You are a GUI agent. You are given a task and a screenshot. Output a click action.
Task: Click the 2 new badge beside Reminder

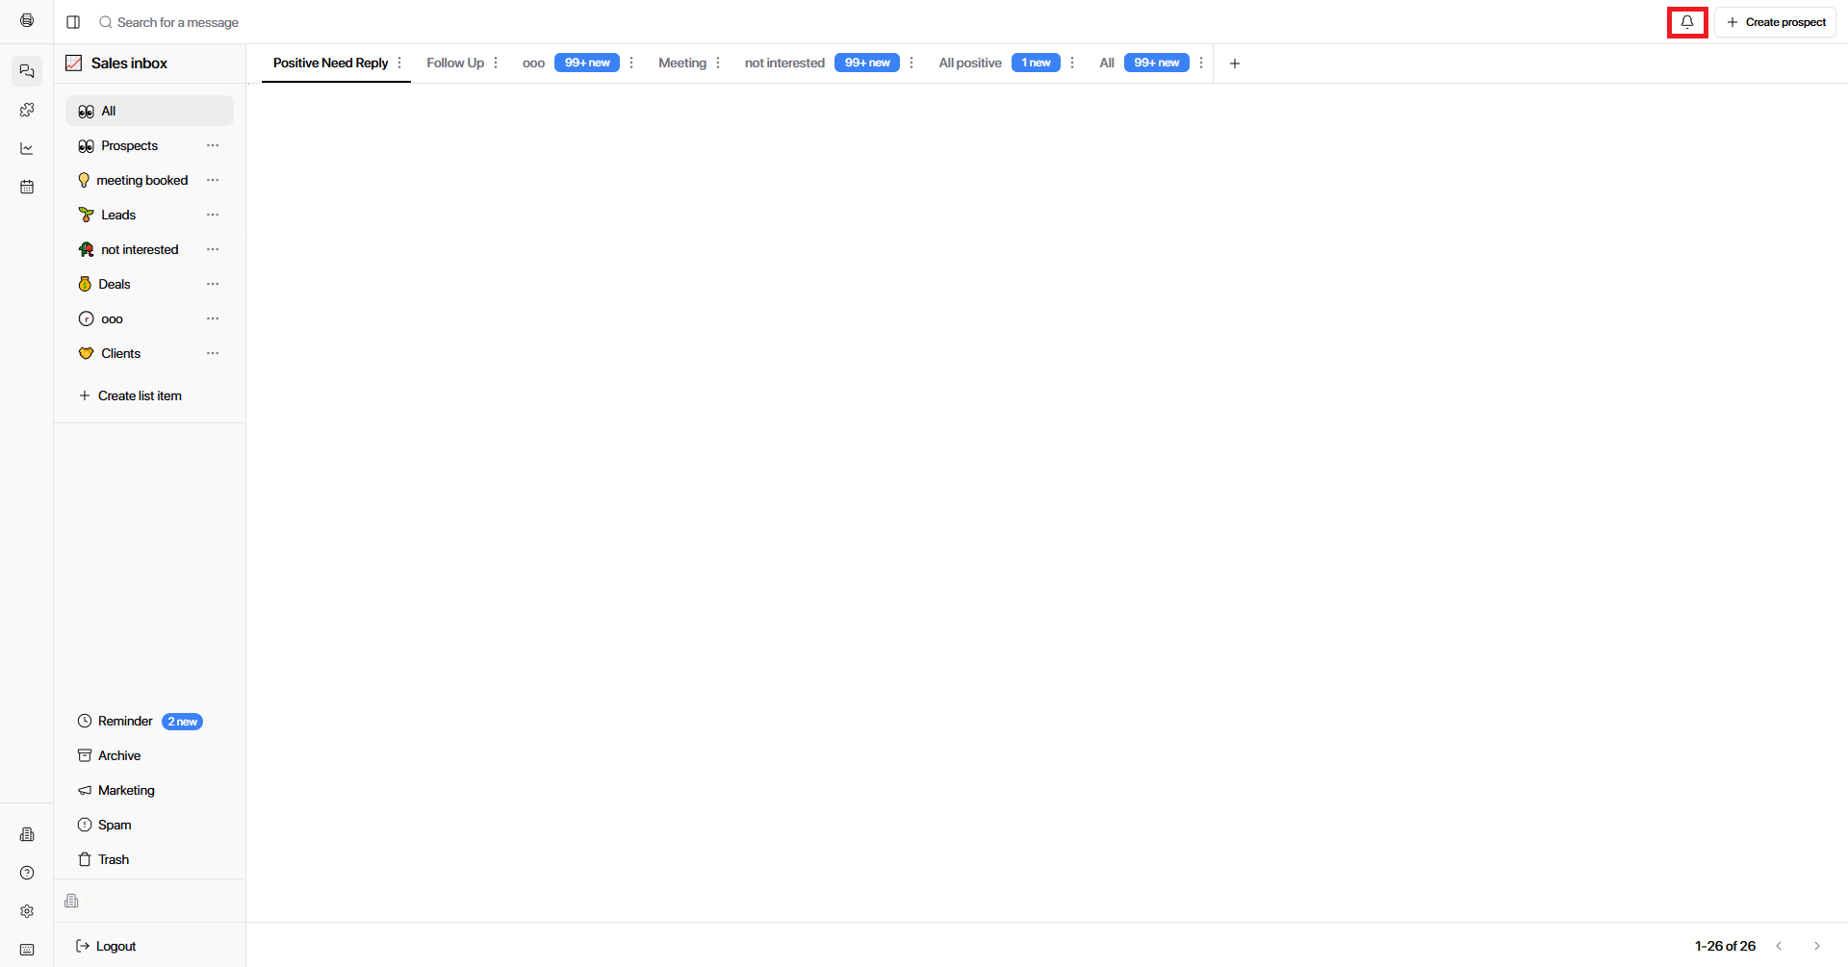pyautogui.click(x=182, y=722)
